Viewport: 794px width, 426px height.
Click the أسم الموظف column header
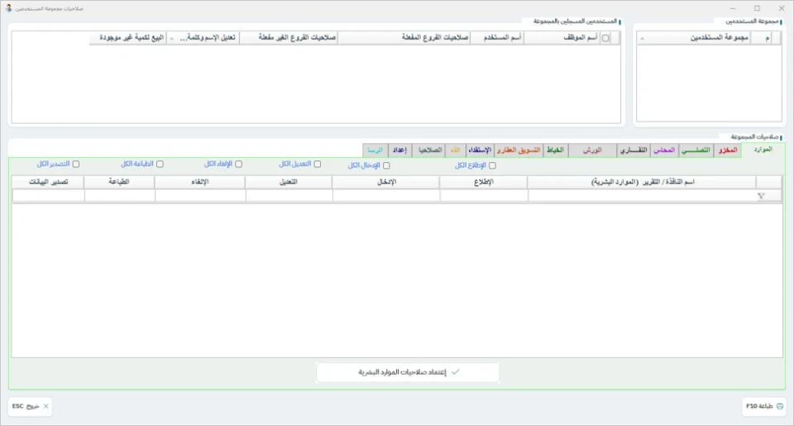coord(562,38)
